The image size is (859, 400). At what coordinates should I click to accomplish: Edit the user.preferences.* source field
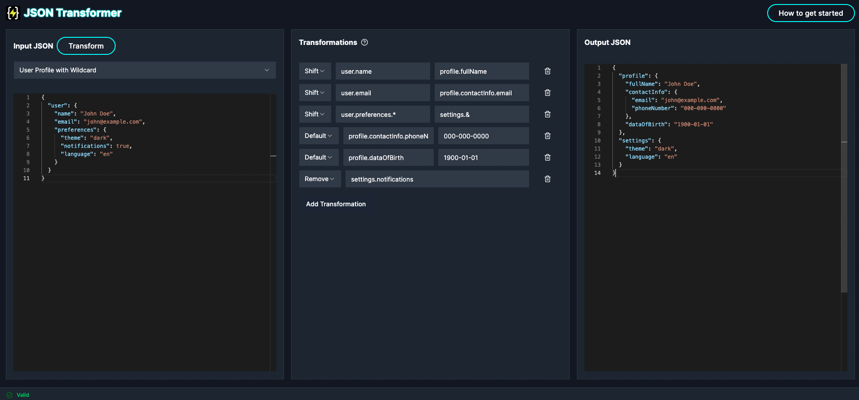point(382,114)
